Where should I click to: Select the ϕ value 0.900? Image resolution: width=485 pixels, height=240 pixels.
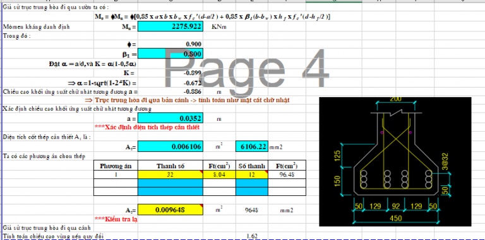[194, 44]
